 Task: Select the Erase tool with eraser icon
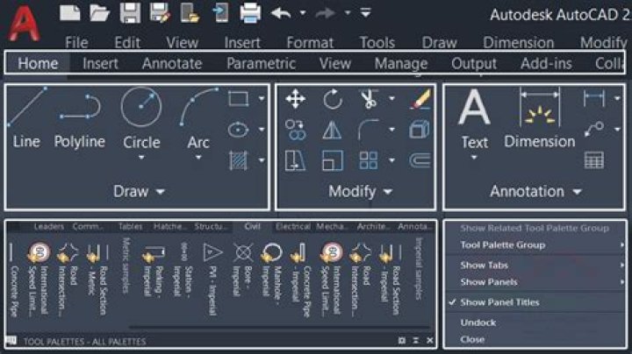[420, 99]
